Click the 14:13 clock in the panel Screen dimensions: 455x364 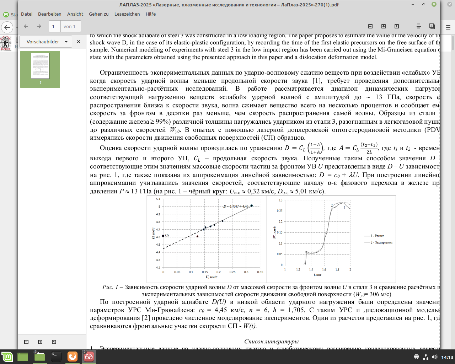coord(447,357)
